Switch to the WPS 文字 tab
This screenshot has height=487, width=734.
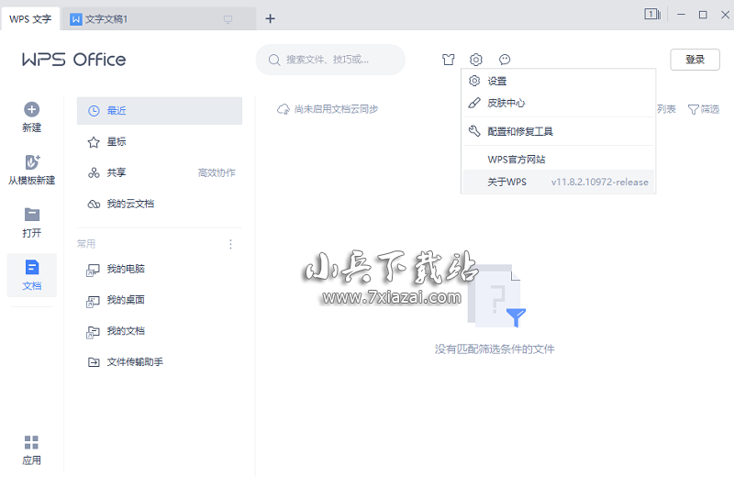[x=30, y=19]
